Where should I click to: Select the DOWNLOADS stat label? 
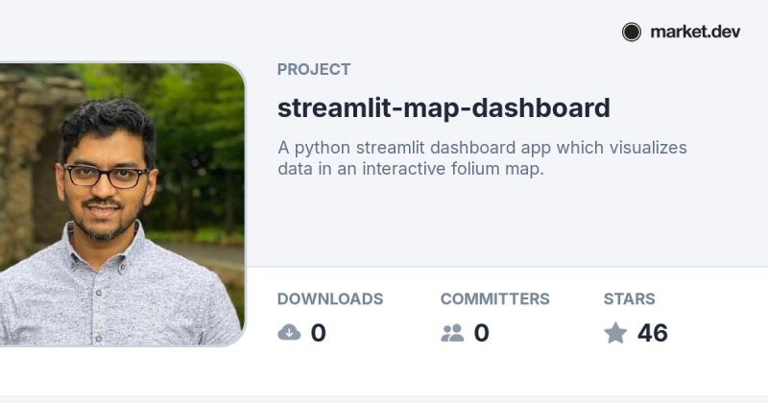coord(330,298)
